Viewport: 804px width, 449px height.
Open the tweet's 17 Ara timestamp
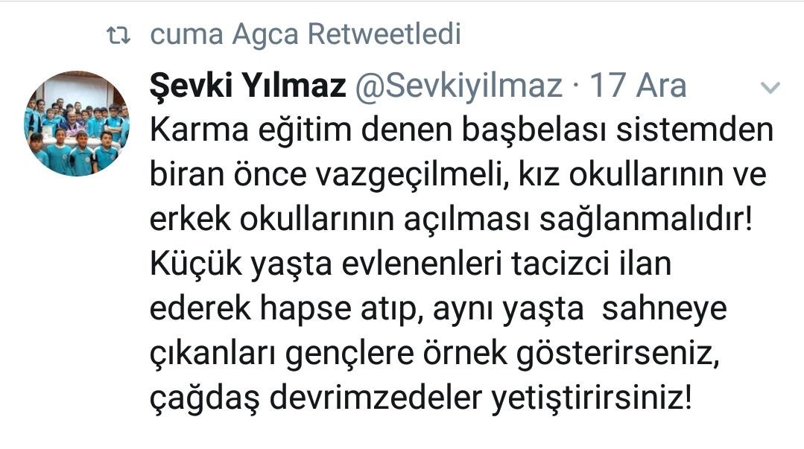[x=638, y=85]
